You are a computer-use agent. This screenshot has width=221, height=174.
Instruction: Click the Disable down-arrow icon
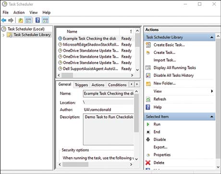pyautogui.click(x=148, y=139)
